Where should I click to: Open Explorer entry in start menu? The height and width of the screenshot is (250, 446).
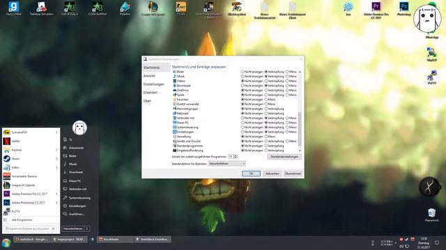(x=31, y=150)
